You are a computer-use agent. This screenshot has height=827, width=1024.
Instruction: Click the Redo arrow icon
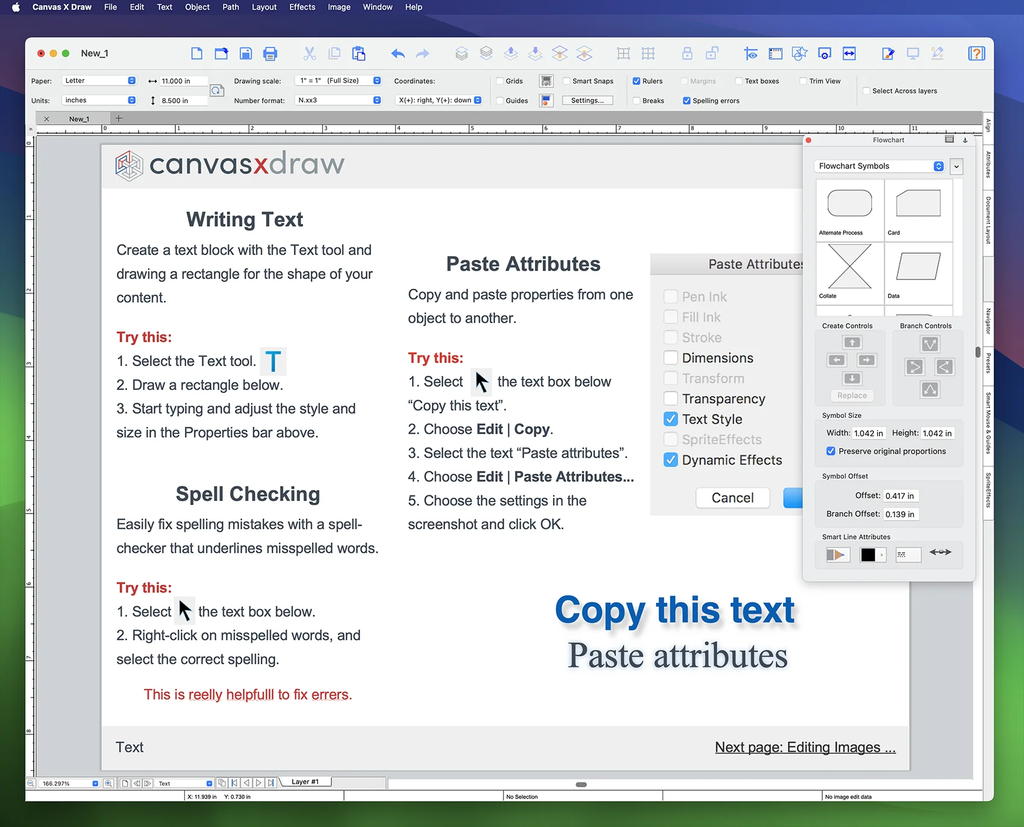(423, 54)
